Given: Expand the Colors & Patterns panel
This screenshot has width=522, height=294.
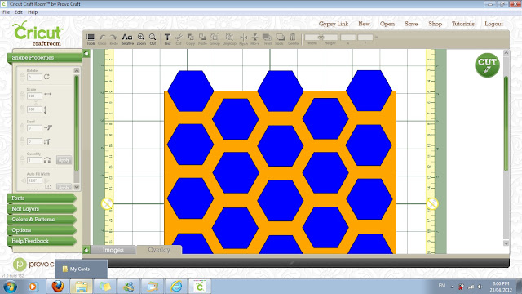Looking at the screenshot, I should (x=42, y=220).
